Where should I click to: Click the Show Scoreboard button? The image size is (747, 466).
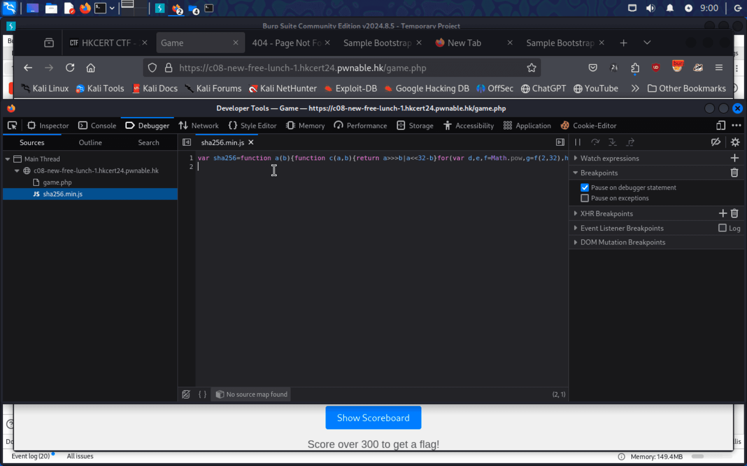tap(373, 417)
